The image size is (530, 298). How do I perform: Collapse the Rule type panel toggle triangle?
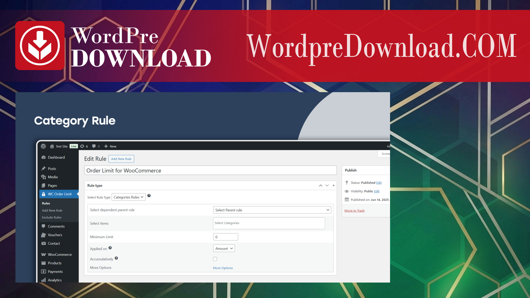(333, 185)
